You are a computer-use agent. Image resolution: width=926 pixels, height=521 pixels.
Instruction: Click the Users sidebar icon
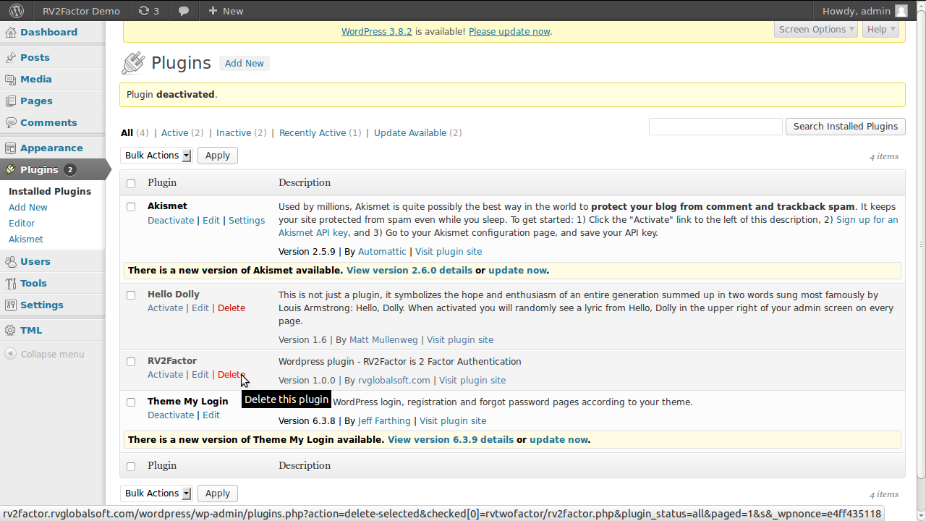(10, 261)
